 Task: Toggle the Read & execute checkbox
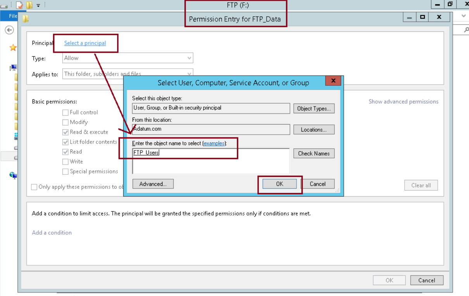pyautogui.click(x=65, y=132)
